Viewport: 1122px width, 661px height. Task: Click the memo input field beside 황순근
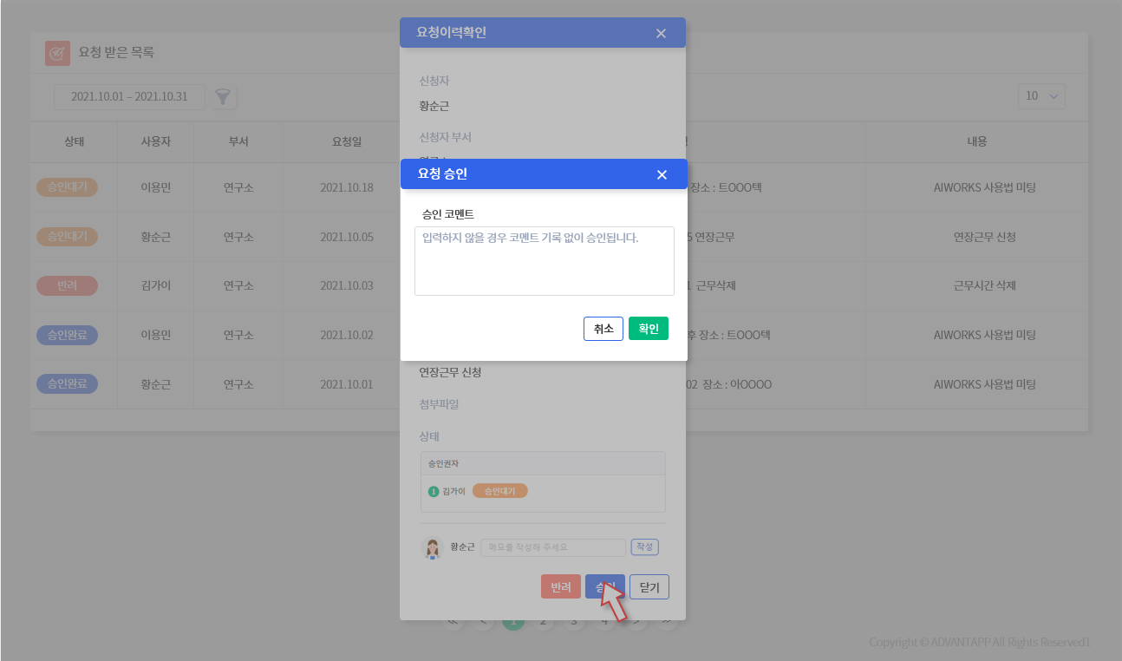553,547
